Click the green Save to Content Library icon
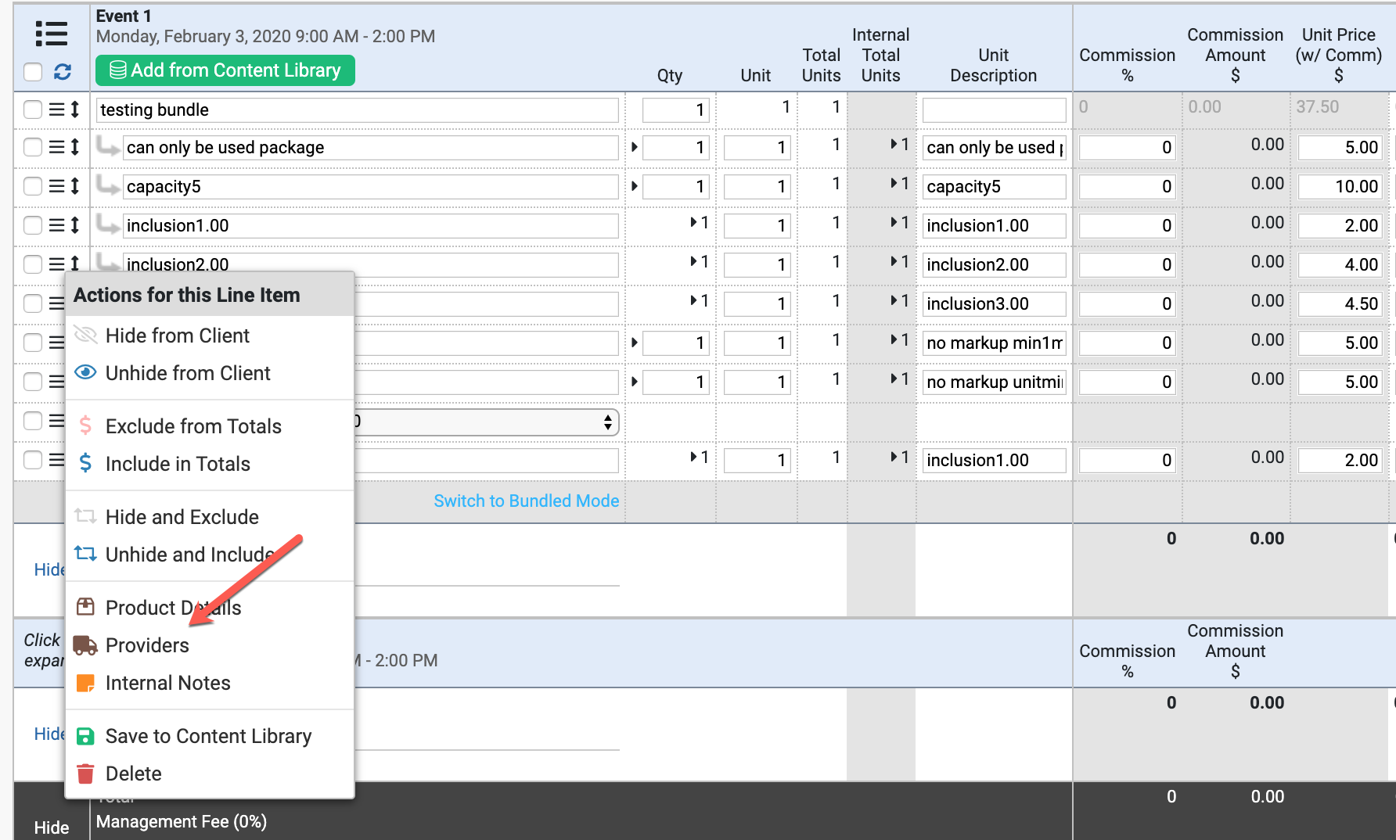This screenshot has width=1396, height=840. pyautogui.click(x=85, y=736)
